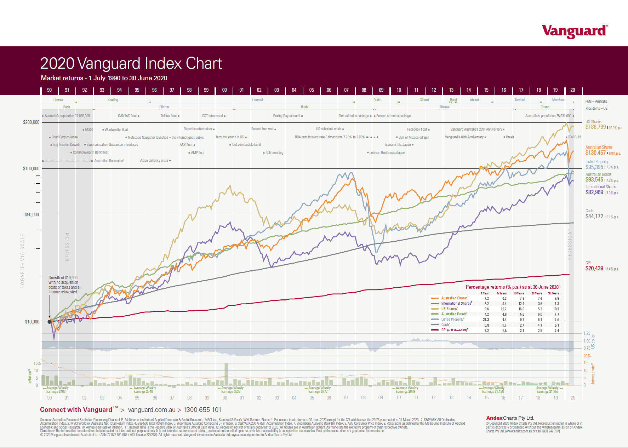Click the purple International Shares legend swatch

pos(435,304)
